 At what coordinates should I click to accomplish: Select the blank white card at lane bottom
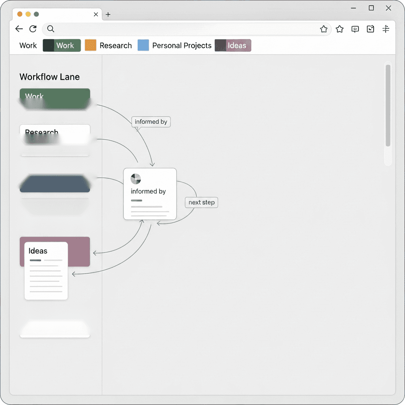tap(55, 329)
